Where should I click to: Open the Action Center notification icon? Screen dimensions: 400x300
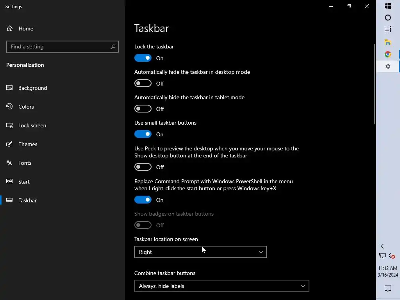[387, 289]
